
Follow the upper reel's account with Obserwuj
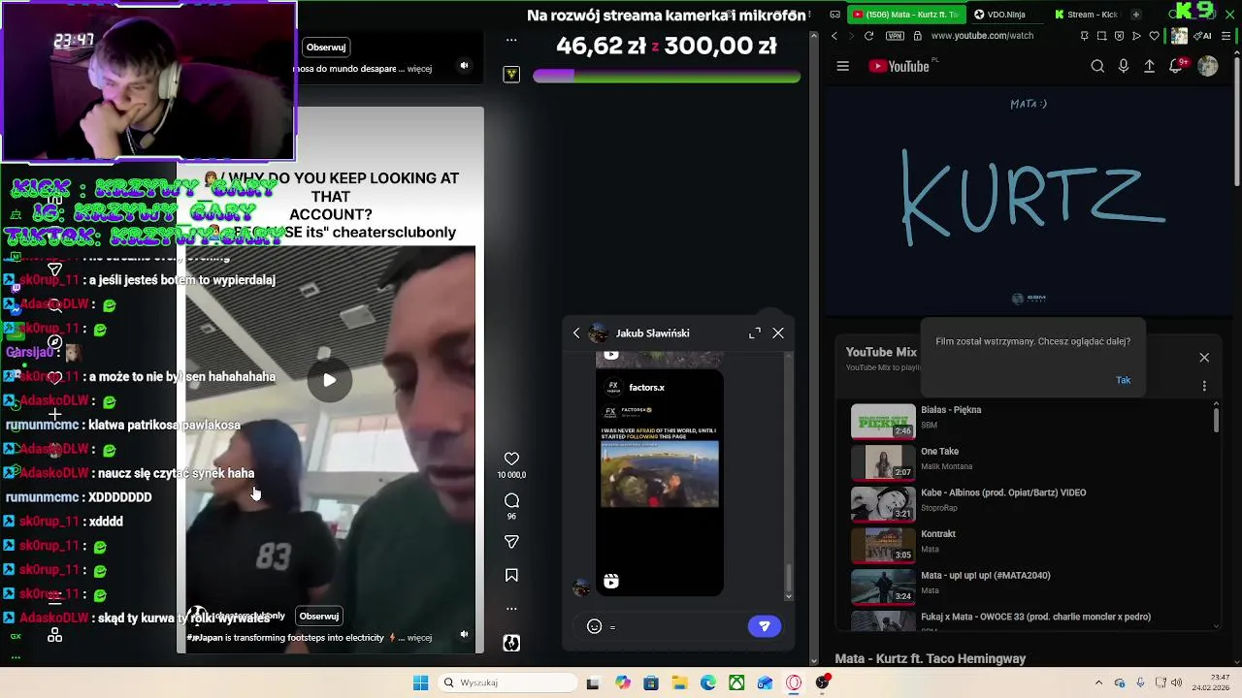tap(326, 48)
